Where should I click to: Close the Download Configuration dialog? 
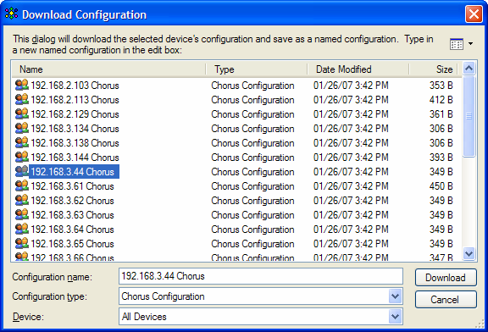click(x=474, y=14)
